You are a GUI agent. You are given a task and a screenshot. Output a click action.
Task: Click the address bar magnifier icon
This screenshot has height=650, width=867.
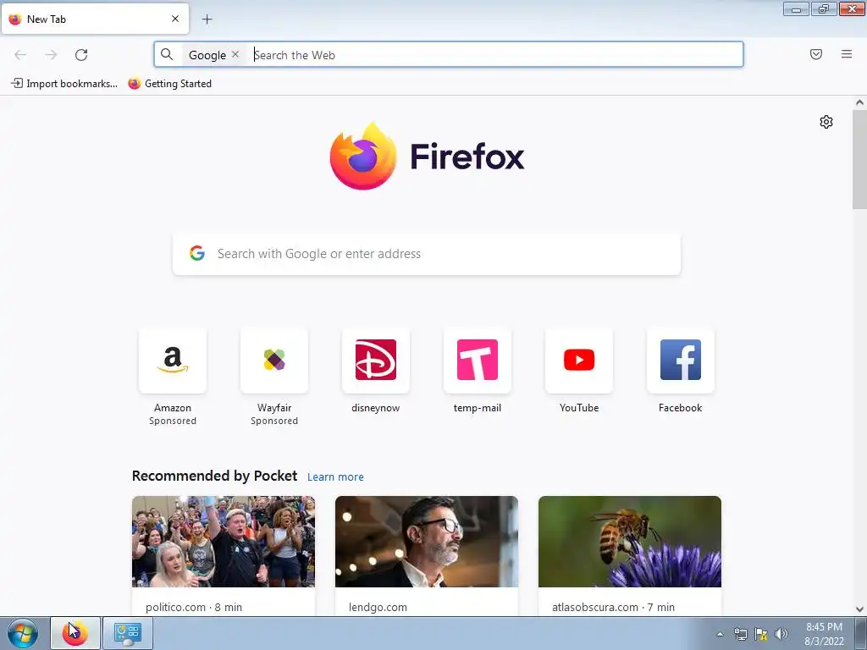coord(167,54)
